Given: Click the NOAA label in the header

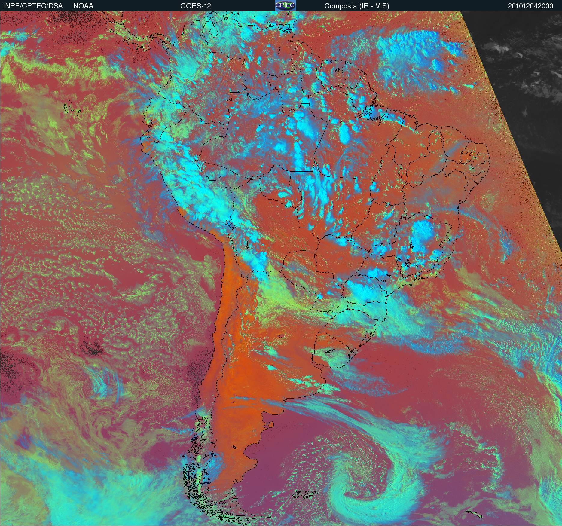Looking at the screenshot, I should [x=83, y=6].
